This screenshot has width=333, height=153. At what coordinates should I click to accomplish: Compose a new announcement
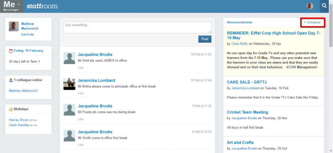coord(312,22)
